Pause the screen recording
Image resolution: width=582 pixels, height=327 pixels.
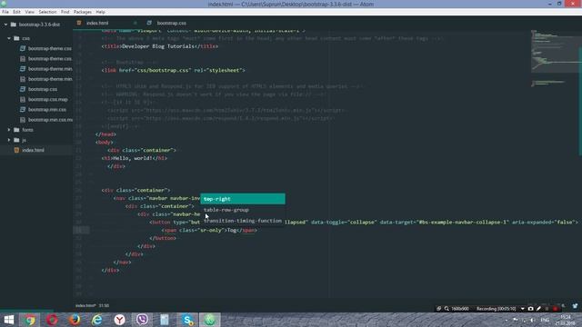[x=547, y=309]
